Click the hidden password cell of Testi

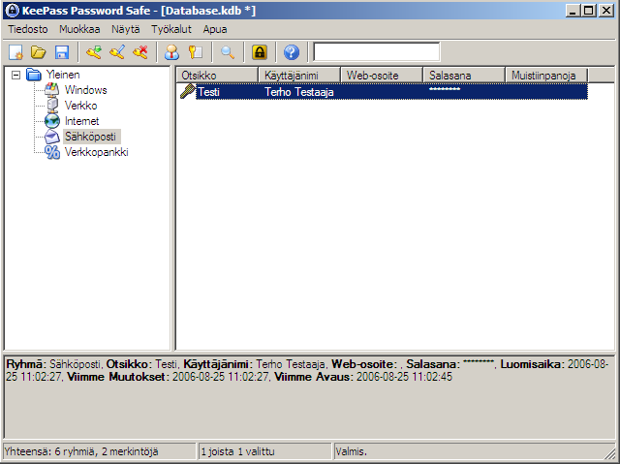445,90
